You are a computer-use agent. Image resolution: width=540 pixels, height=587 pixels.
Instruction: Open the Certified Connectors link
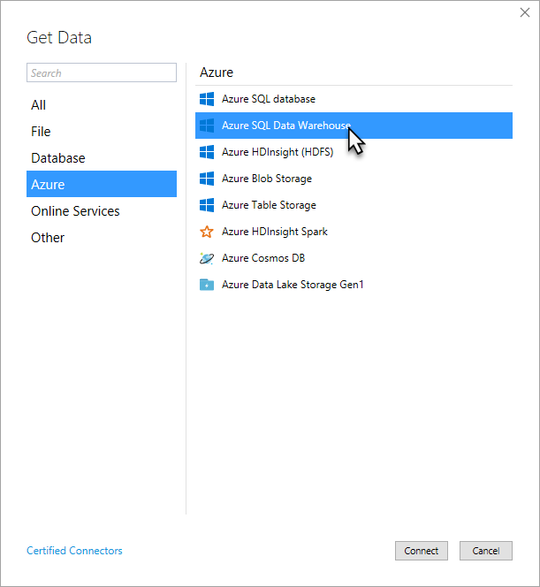click(74, 551)
